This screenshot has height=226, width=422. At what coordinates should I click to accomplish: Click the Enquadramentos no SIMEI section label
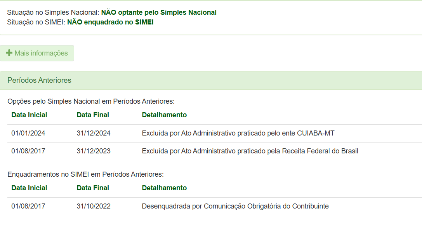pyautogui.click(x=85, y=174)
